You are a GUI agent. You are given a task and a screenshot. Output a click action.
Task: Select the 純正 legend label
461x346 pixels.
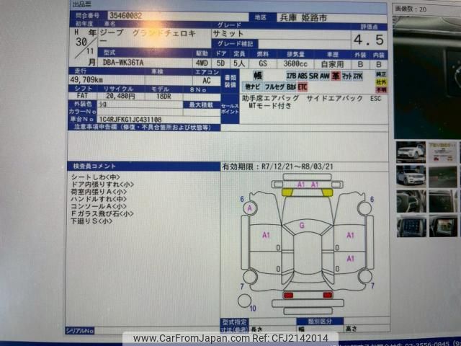(x=381, y=73)
